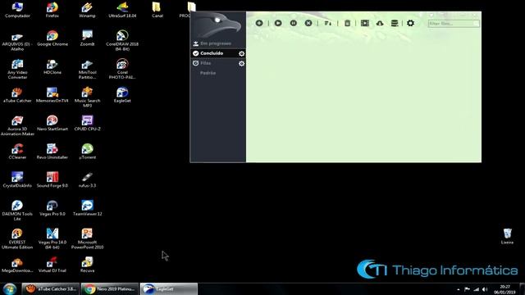
Task: Select µTorrent desktop shortcut
Action: 87,152
